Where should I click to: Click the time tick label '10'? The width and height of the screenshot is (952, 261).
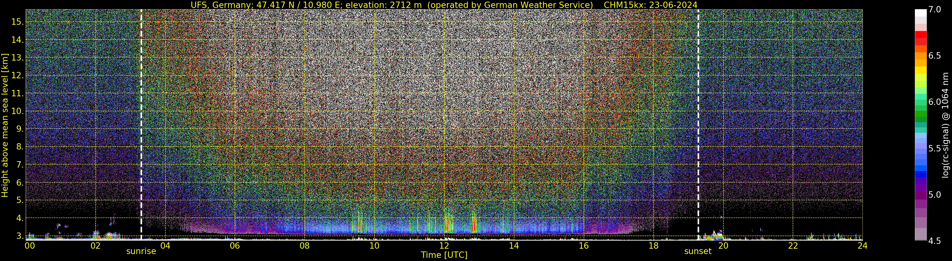tap(374, 246)
